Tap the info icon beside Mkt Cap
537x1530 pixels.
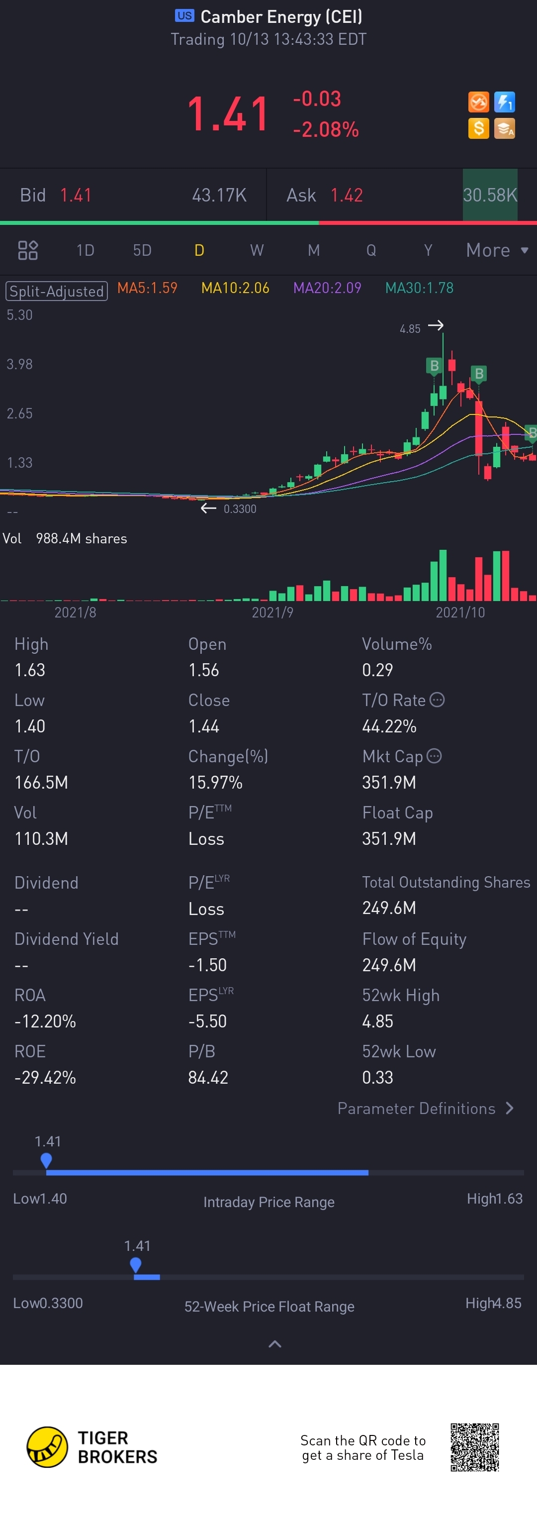point(435,756)
